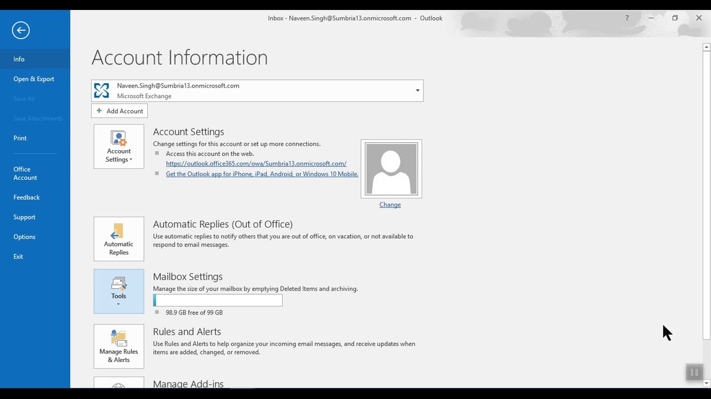711x399 pixels.
Task: Click the scrollbar down arrow
Action: pos(707,383)
